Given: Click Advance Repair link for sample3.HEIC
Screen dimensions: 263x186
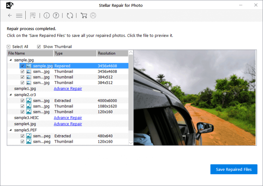Looking at the screenshot, I should (x=68, y=118).
